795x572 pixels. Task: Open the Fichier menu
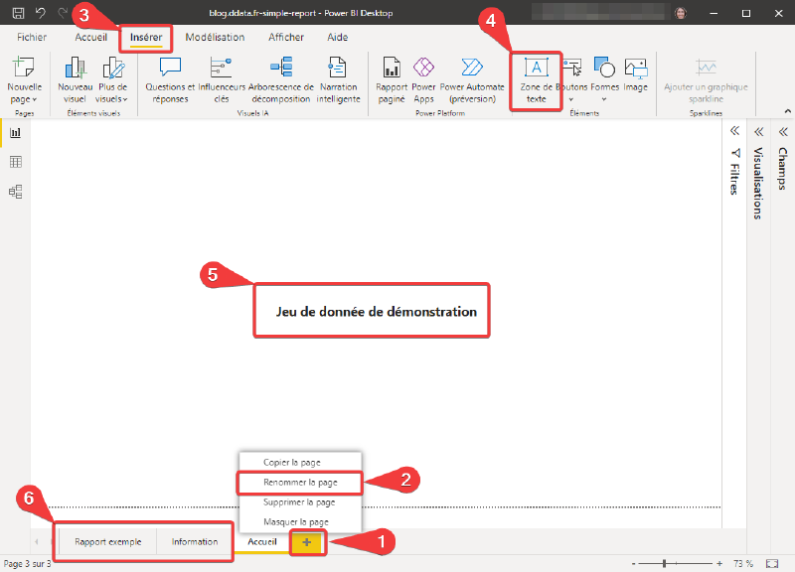(32, 37)
